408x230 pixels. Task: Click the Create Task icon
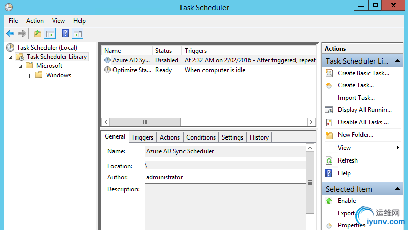click(x=329, y=85)
